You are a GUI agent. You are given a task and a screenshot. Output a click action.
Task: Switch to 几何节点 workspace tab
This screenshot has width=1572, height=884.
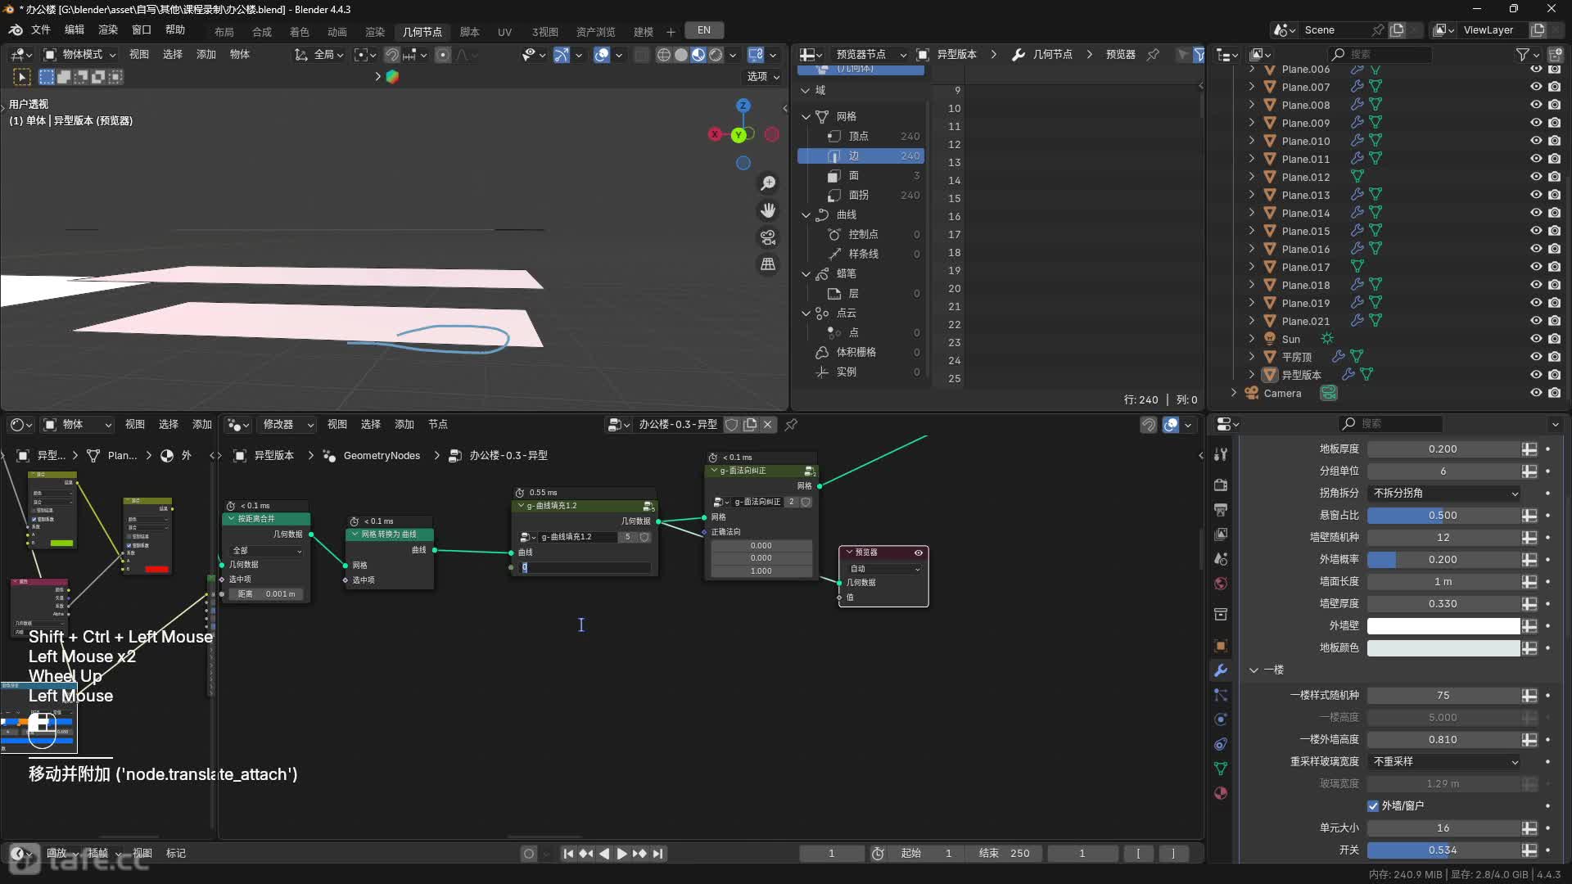422,32
